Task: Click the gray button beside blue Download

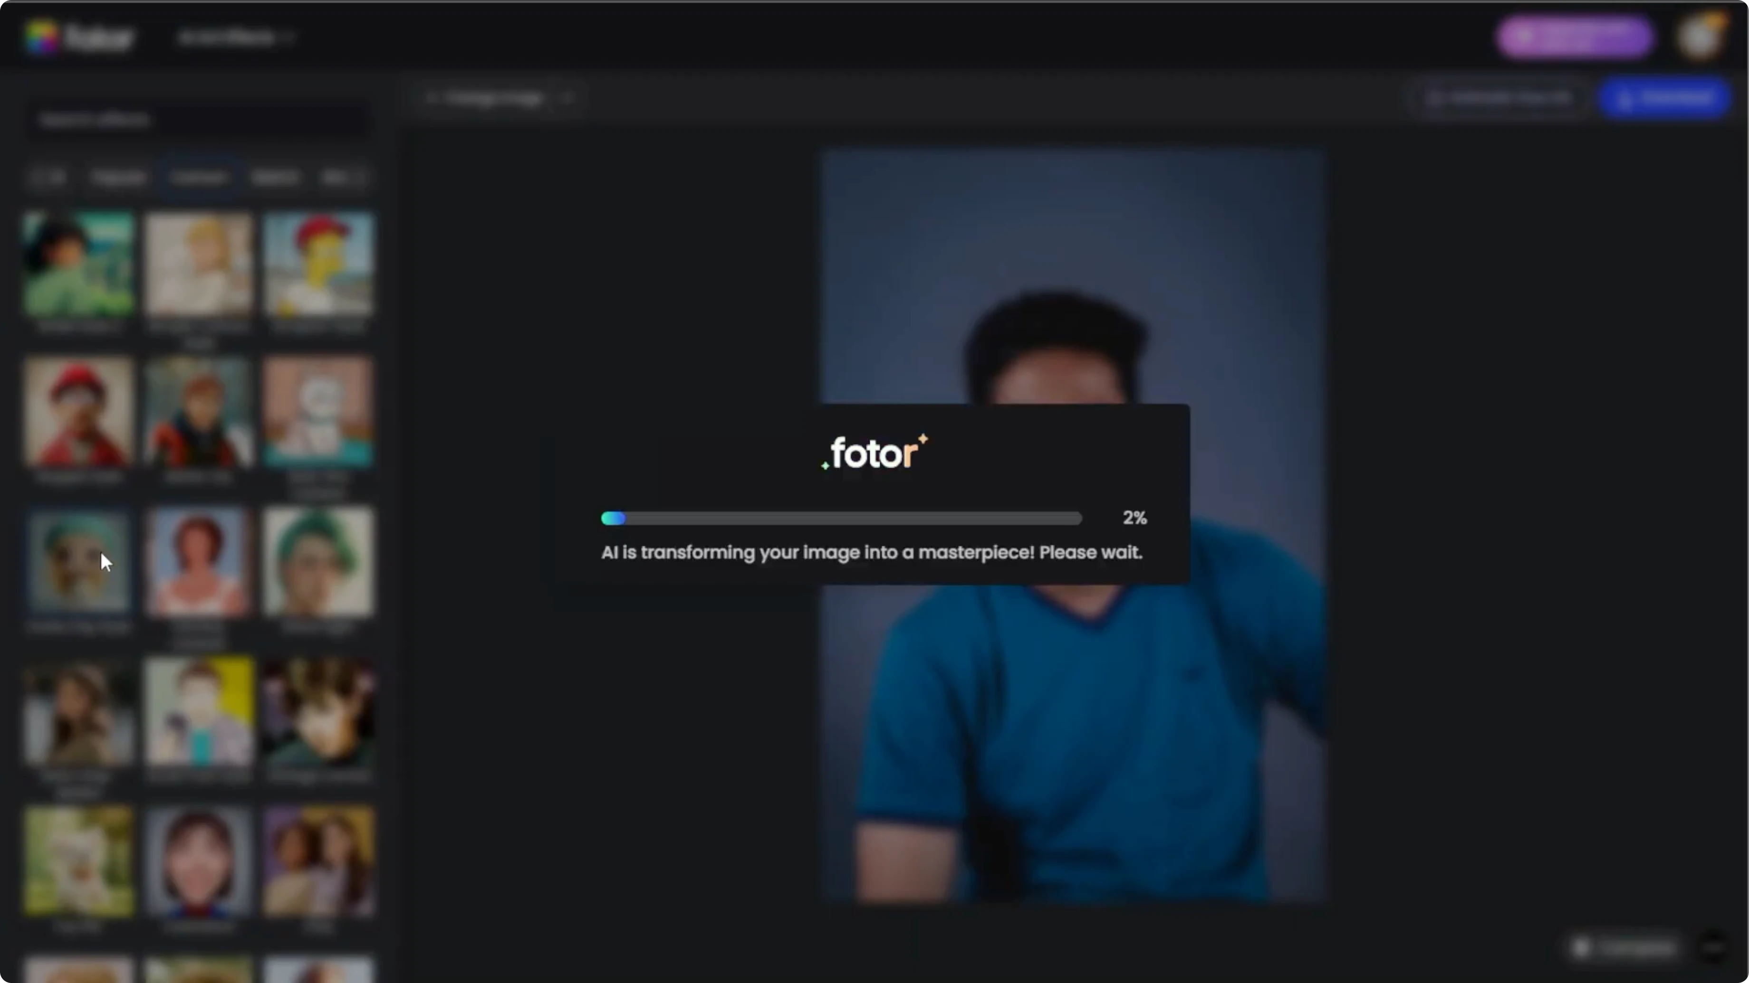Action: (1499, 99)
